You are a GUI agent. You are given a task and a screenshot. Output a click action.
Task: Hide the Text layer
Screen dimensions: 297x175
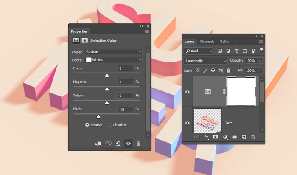point(188,123)
